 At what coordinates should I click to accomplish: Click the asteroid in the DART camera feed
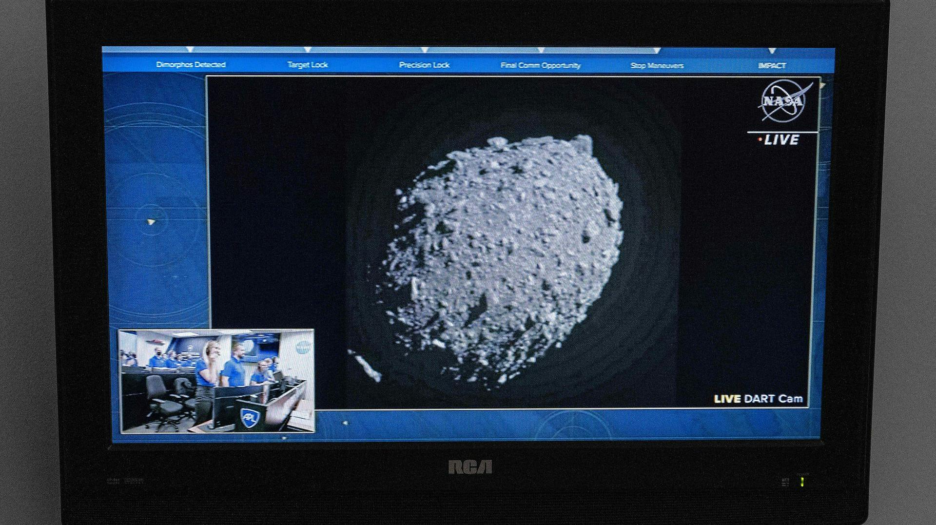point(502,258)
